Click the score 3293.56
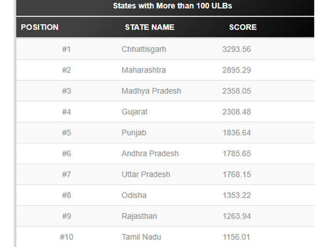 point(237,49)
